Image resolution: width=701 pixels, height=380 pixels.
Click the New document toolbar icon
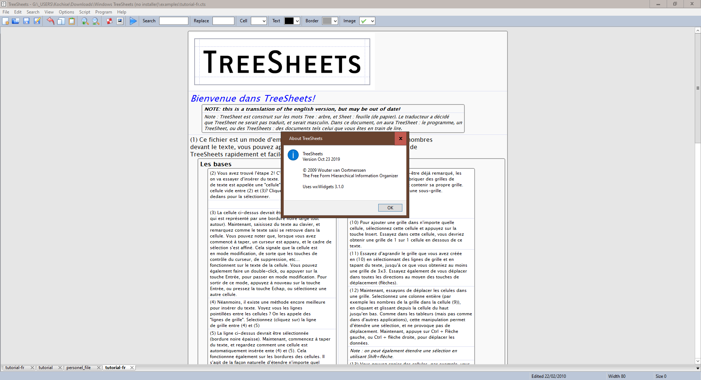pyautogui.click(x=5, y=21)
